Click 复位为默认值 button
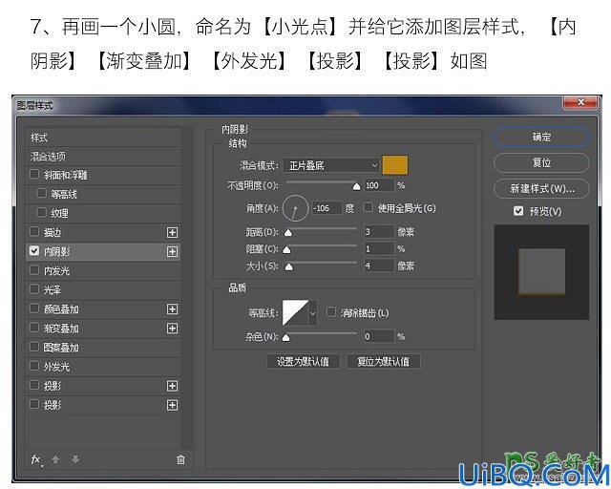 384,361
